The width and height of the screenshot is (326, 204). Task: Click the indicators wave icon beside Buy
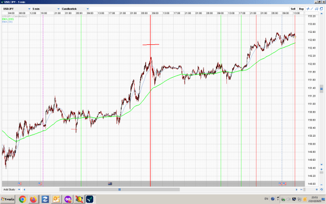click(308, 9)
